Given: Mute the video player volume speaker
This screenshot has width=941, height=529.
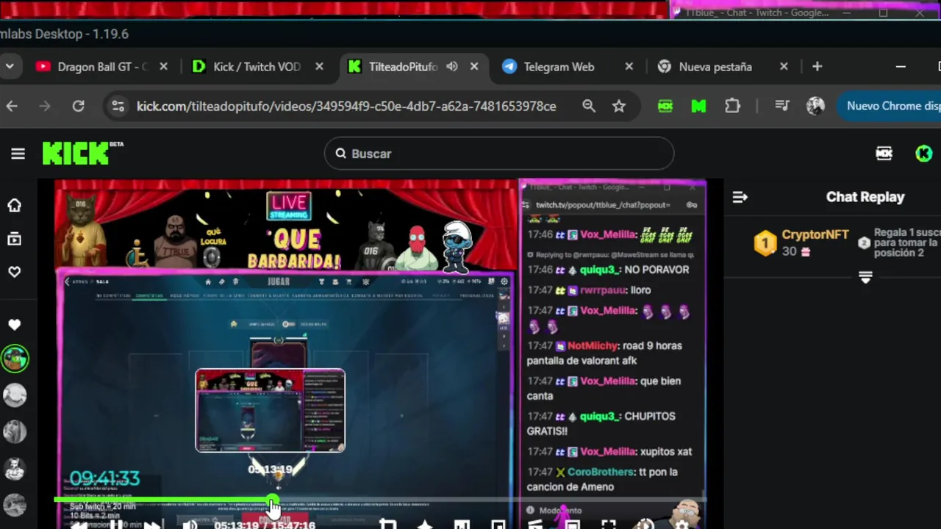Looking at the screenshot, I should click(190, 525).
